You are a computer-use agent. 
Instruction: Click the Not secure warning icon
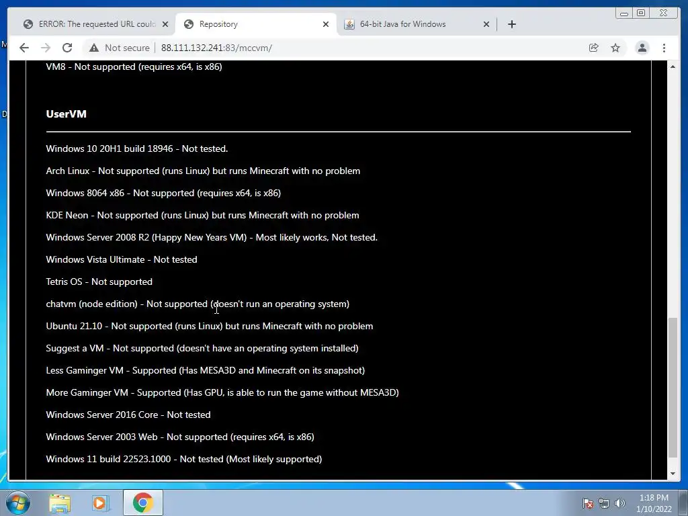(x=94, y=48)
